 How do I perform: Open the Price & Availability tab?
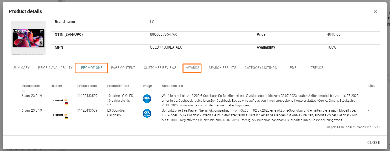click(55, 68)
